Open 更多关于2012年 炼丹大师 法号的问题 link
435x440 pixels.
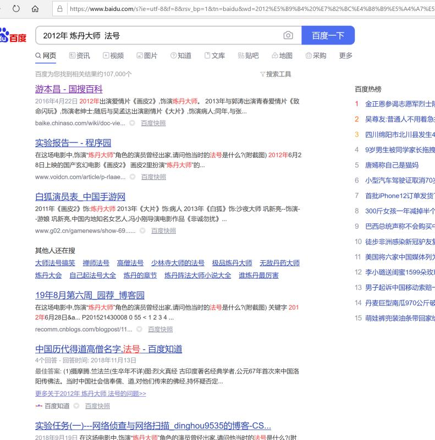click(91, 393)
